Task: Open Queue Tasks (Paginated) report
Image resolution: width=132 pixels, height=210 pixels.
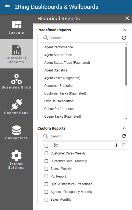Action: 63,117
